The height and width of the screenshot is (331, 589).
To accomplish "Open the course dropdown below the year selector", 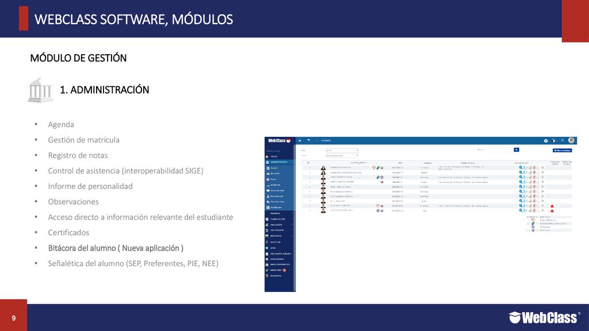I will 342,155.
